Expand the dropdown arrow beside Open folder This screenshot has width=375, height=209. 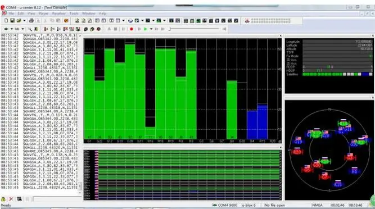click(24, 21)
